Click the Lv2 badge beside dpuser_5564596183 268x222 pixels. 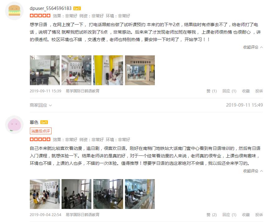[x=77, y=8]
